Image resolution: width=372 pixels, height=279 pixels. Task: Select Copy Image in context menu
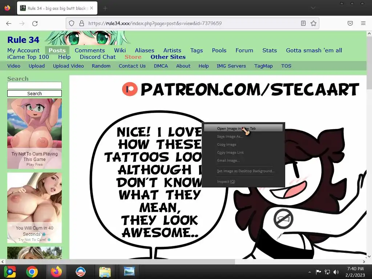coord(243,145)
